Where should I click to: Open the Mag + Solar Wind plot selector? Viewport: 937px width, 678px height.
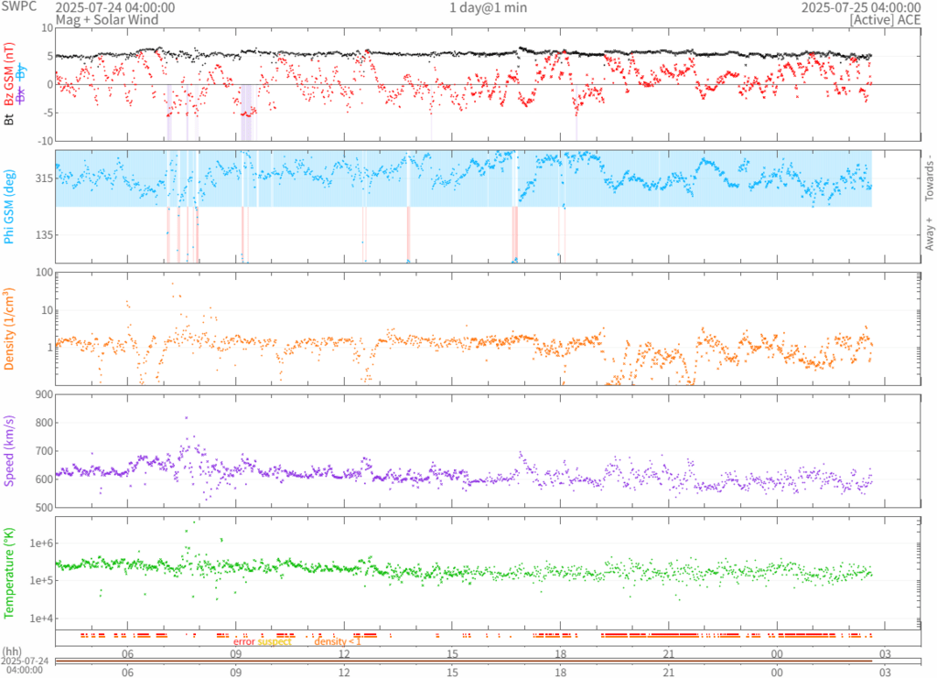(x=106, y=19)
